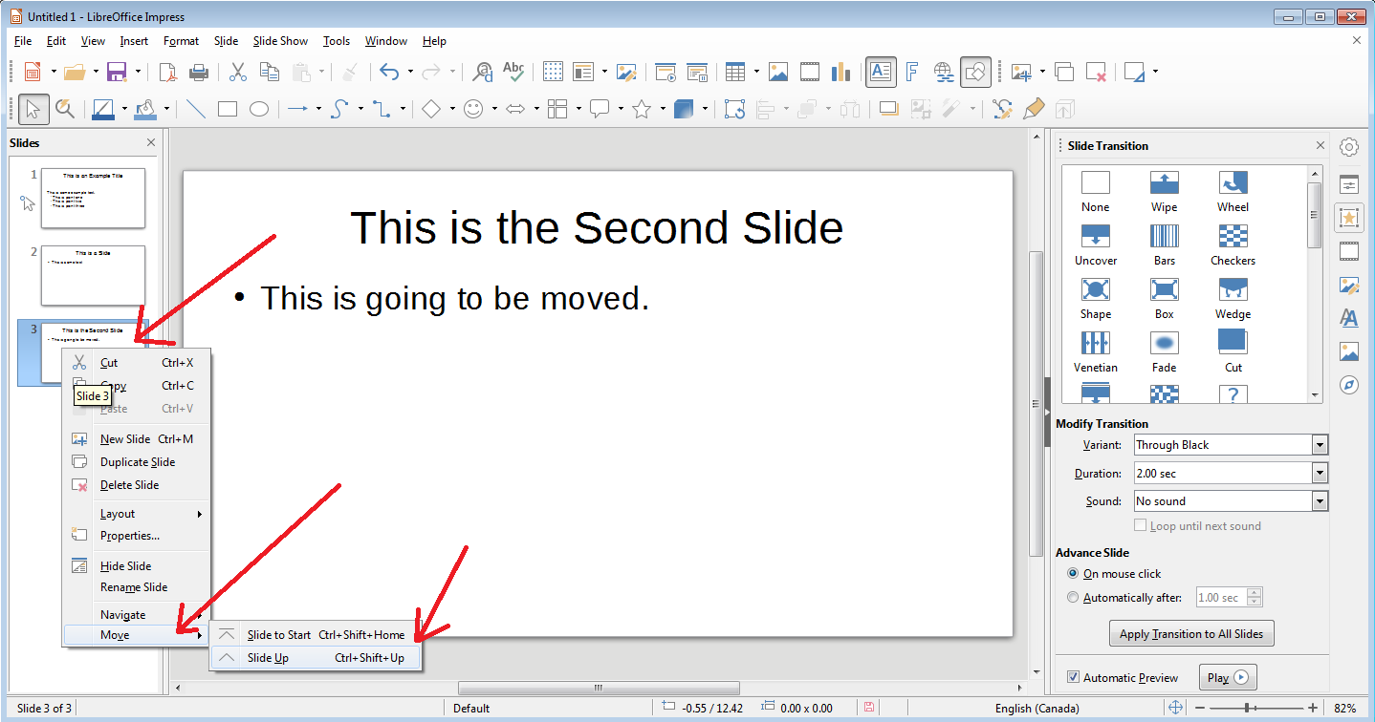Open the sidebar Gallery panel icon
This screenshot has width=1375, height=722.
click(x=1349, y=351)
